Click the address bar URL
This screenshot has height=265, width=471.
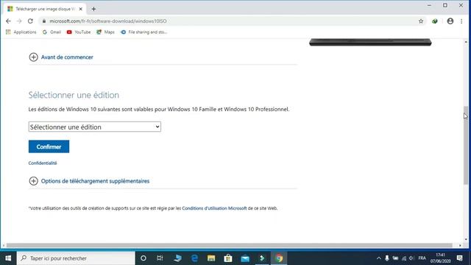[108, 21]
